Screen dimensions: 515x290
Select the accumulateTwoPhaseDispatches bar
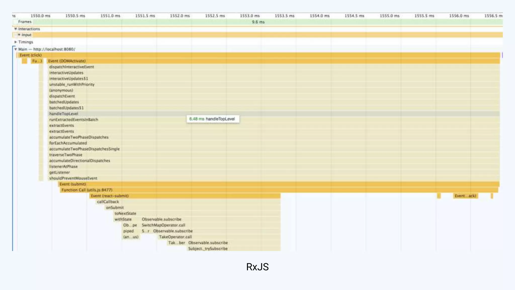pos(274,137)
